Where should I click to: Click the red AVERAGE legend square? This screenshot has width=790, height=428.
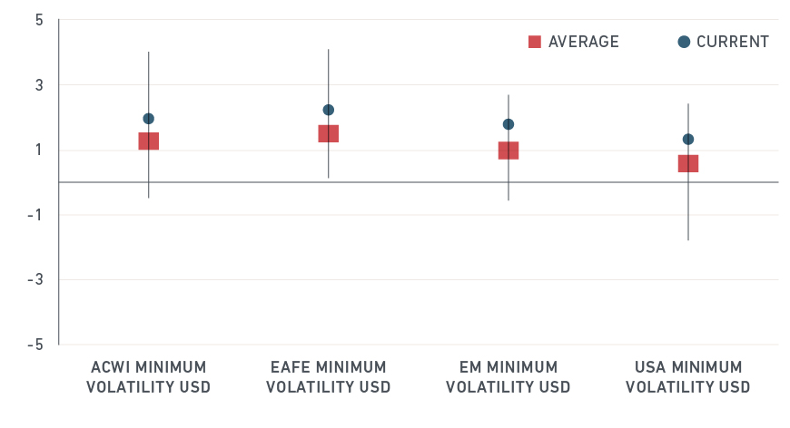coord(535,42)
